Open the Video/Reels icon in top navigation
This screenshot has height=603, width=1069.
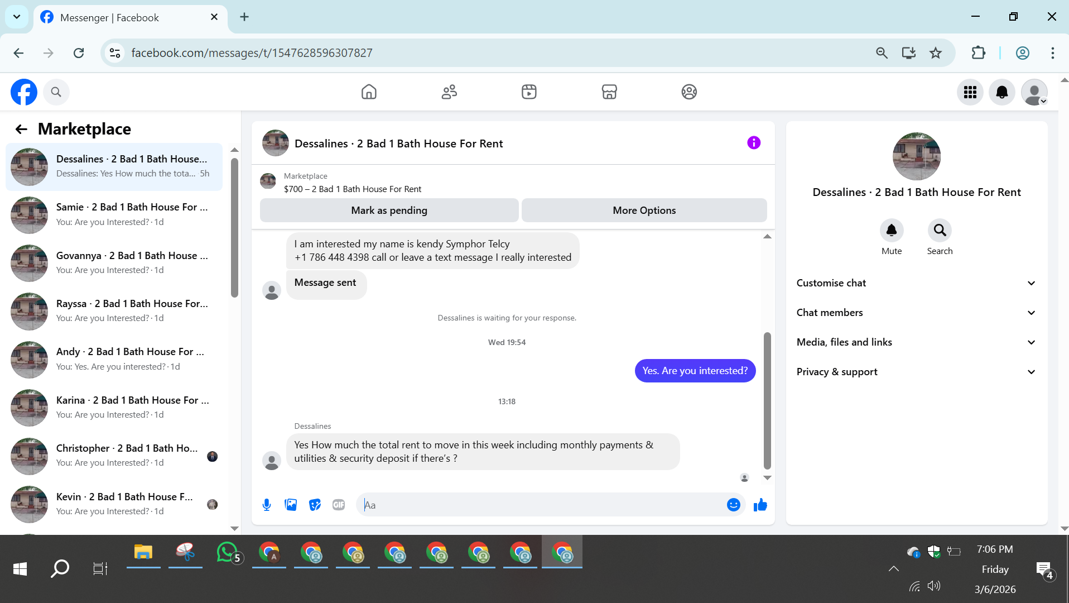(529, 92)
